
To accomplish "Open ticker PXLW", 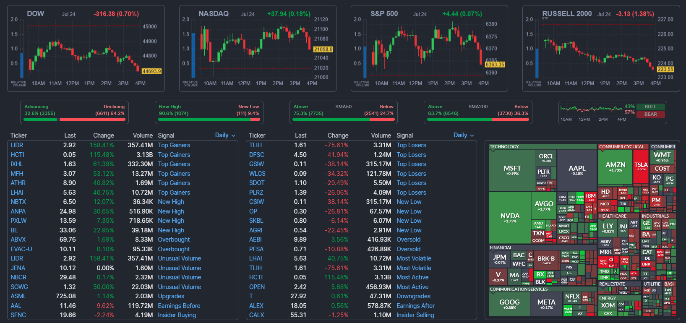I will pos(18,221).
